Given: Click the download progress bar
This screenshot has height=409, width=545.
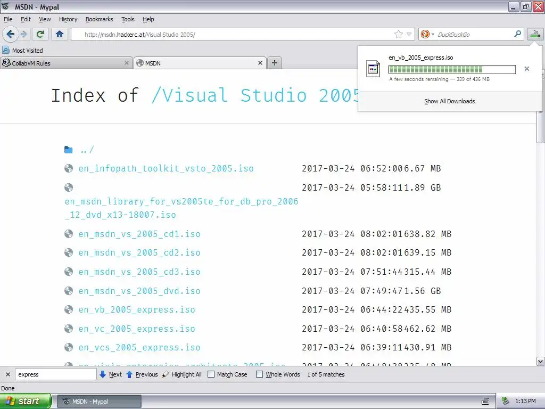Looking at the screenshot, I should tap(451, 69).
